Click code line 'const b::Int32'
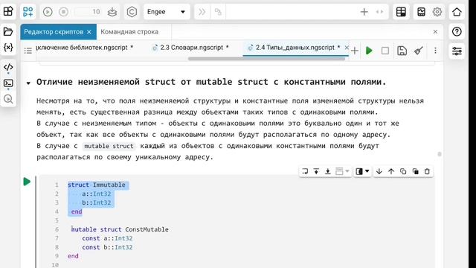The height and width of the screenshot is (268, 476). (x=107, y=247)
